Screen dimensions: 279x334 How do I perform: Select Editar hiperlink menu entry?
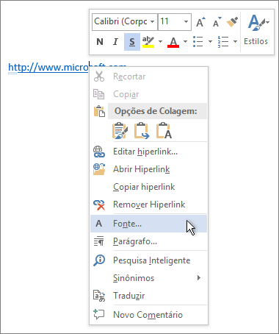(x=148, y=152)
